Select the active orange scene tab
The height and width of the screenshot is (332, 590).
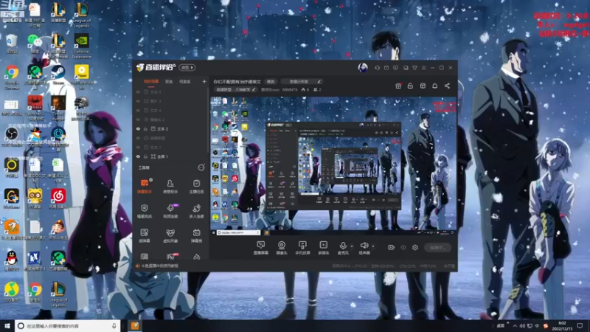151,81
